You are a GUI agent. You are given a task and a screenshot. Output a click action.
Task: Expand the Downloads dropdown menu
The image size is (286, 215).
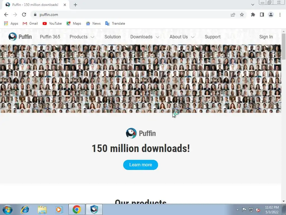pyautogui.click(x=145, y=37)
